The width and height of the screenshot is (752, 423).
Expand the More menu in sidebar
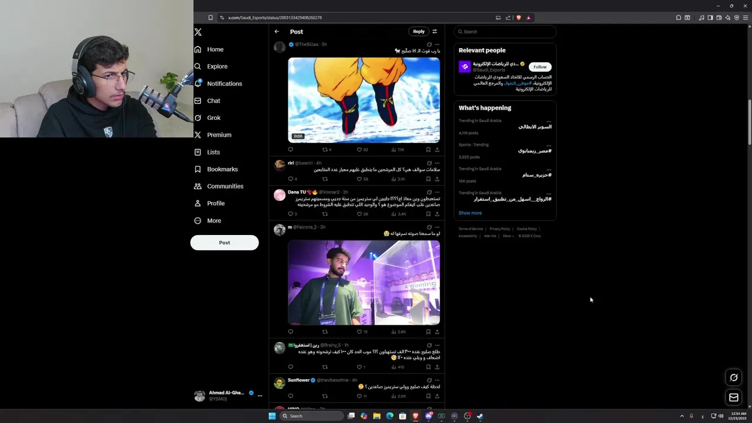(x=208, y=220)
